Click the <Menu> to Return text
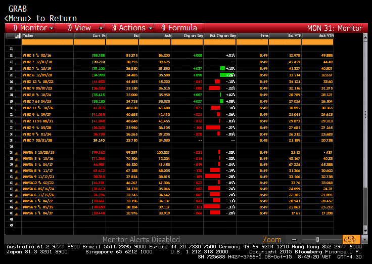The height and width of the screenshot is (264, 372). [40, 19]
